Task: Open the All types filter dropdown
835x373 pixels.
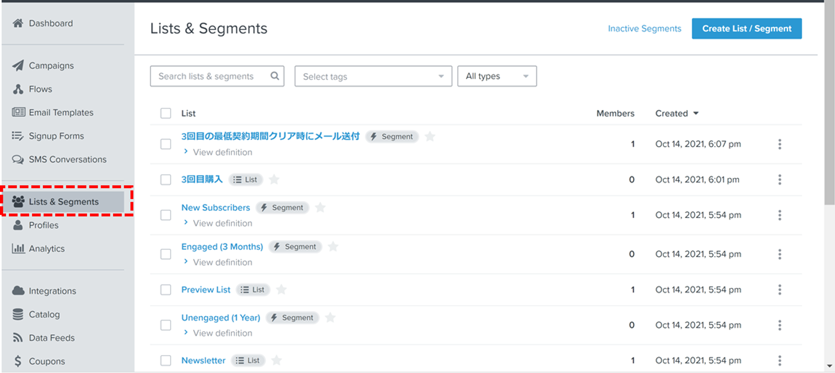Action: pos(496,76)
